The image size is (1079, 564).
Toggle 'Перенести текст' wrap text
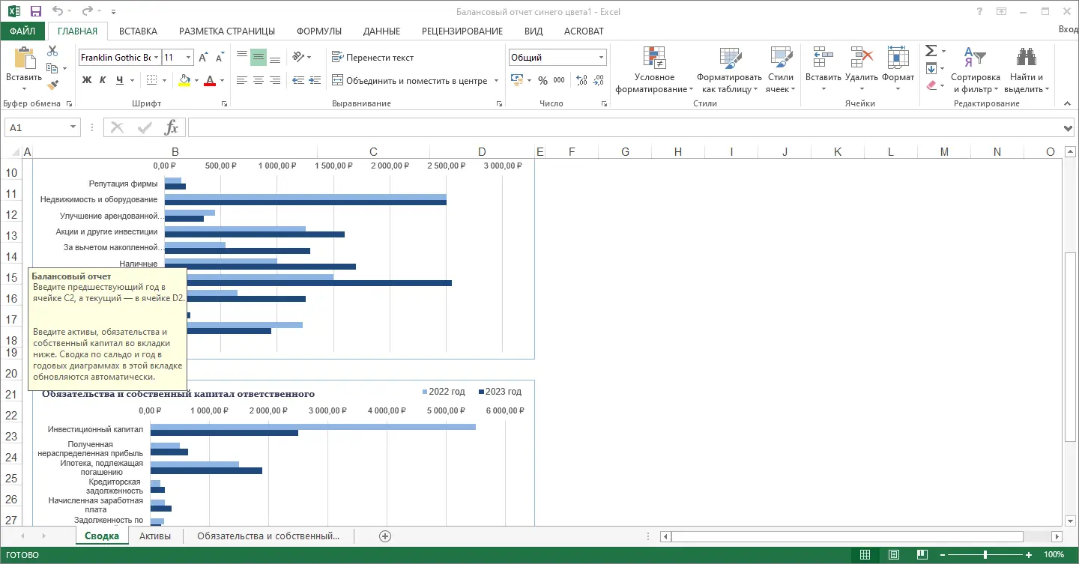372,57
